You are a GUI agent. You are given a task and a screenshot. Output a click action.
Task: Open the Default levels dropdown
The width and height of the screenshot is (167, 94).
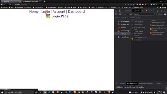[x=121, y=17]
